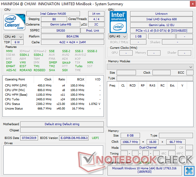Select the CPU LFM (Min) row

pos(53,90)
